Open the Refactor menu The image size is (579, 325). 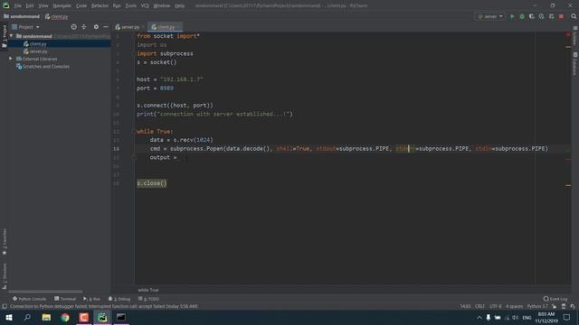[100, 5]
